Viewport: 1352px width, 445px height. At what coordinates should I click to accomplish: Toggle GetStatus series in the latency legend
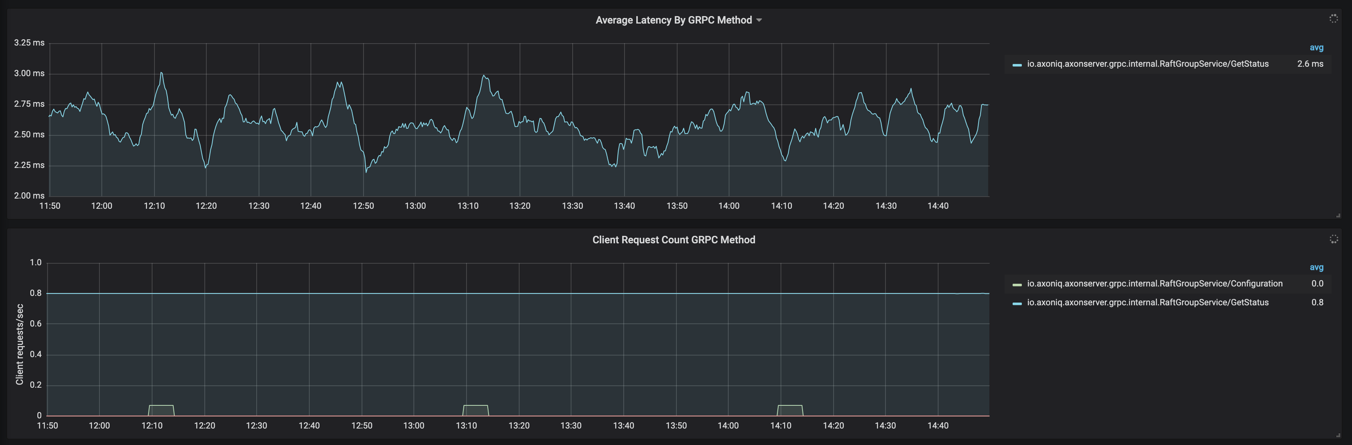(1147, 64)
